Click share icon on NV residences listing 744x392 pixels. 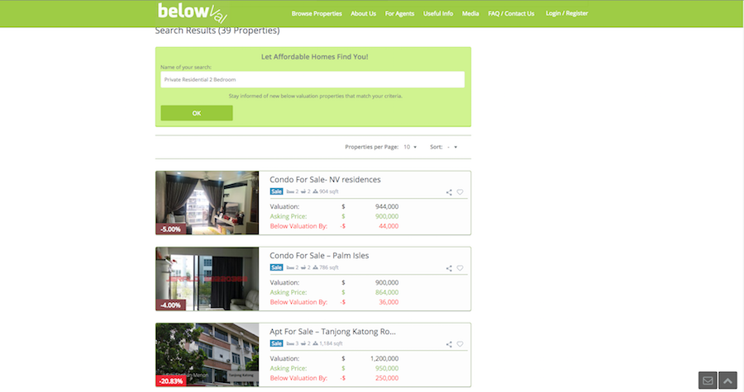coord(449,192)
